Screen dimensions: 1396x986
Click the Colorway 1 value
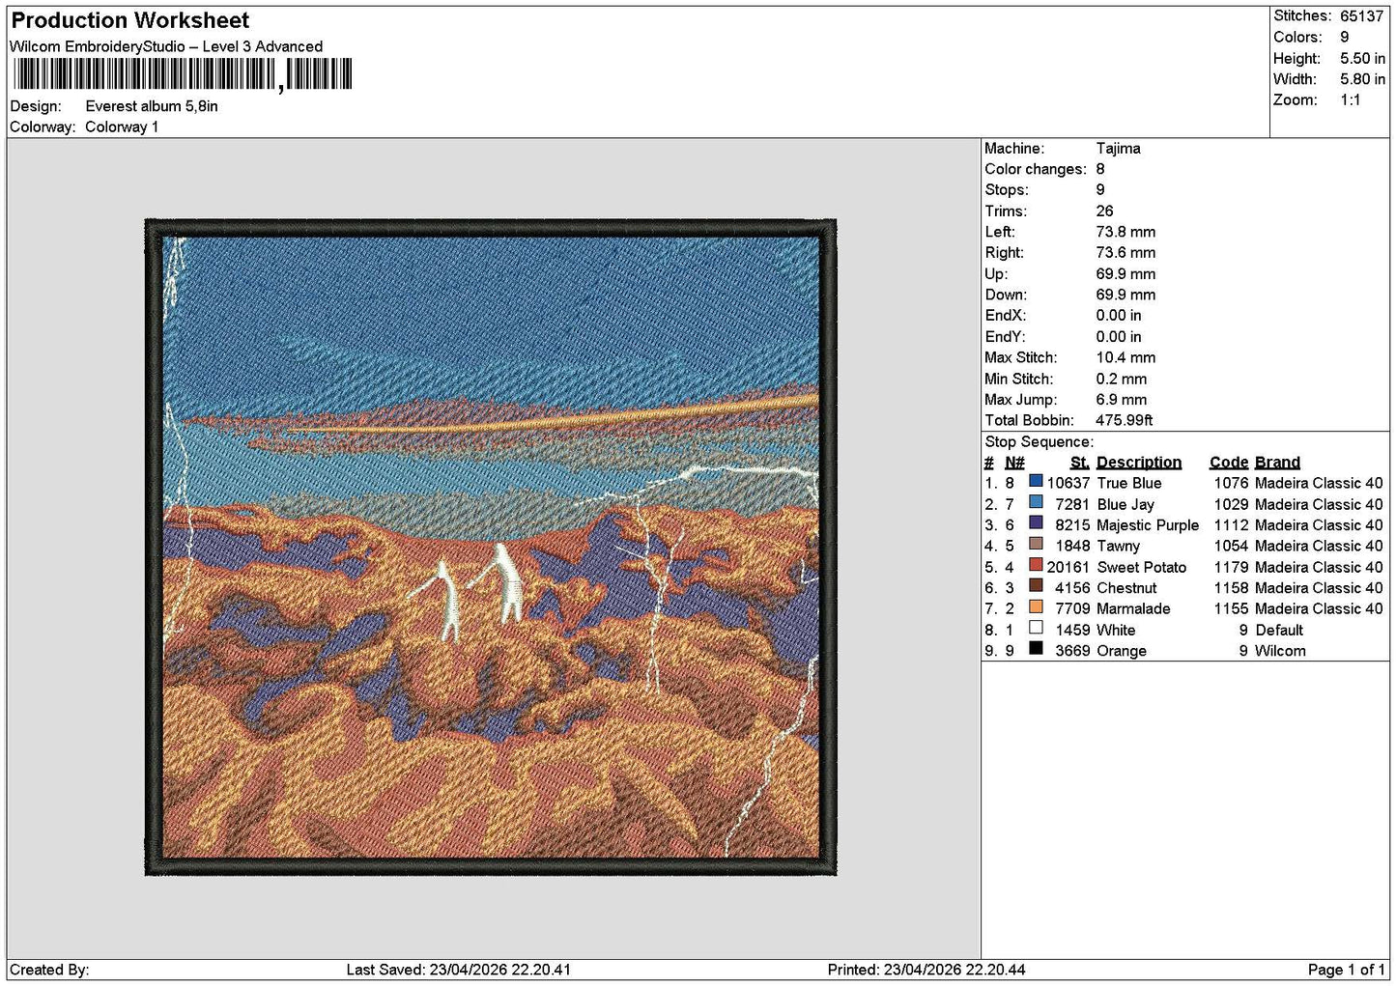[122, 127]
